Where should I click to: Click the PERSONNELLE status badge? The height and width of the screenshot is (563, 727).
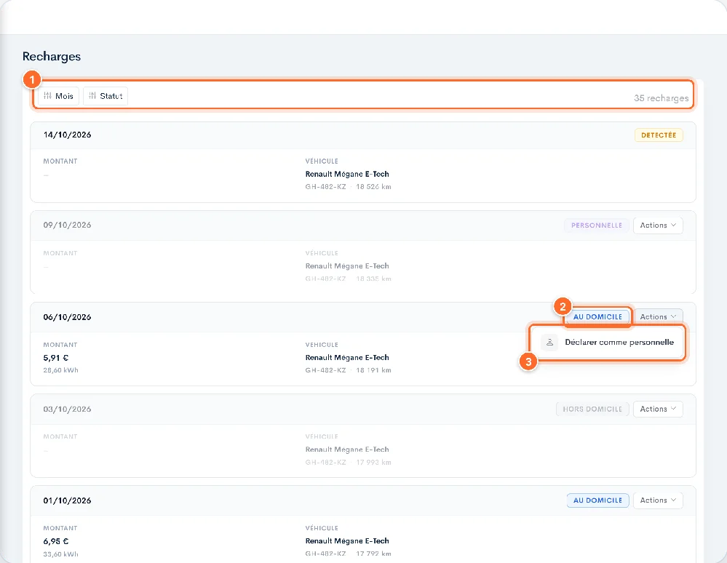596,225
